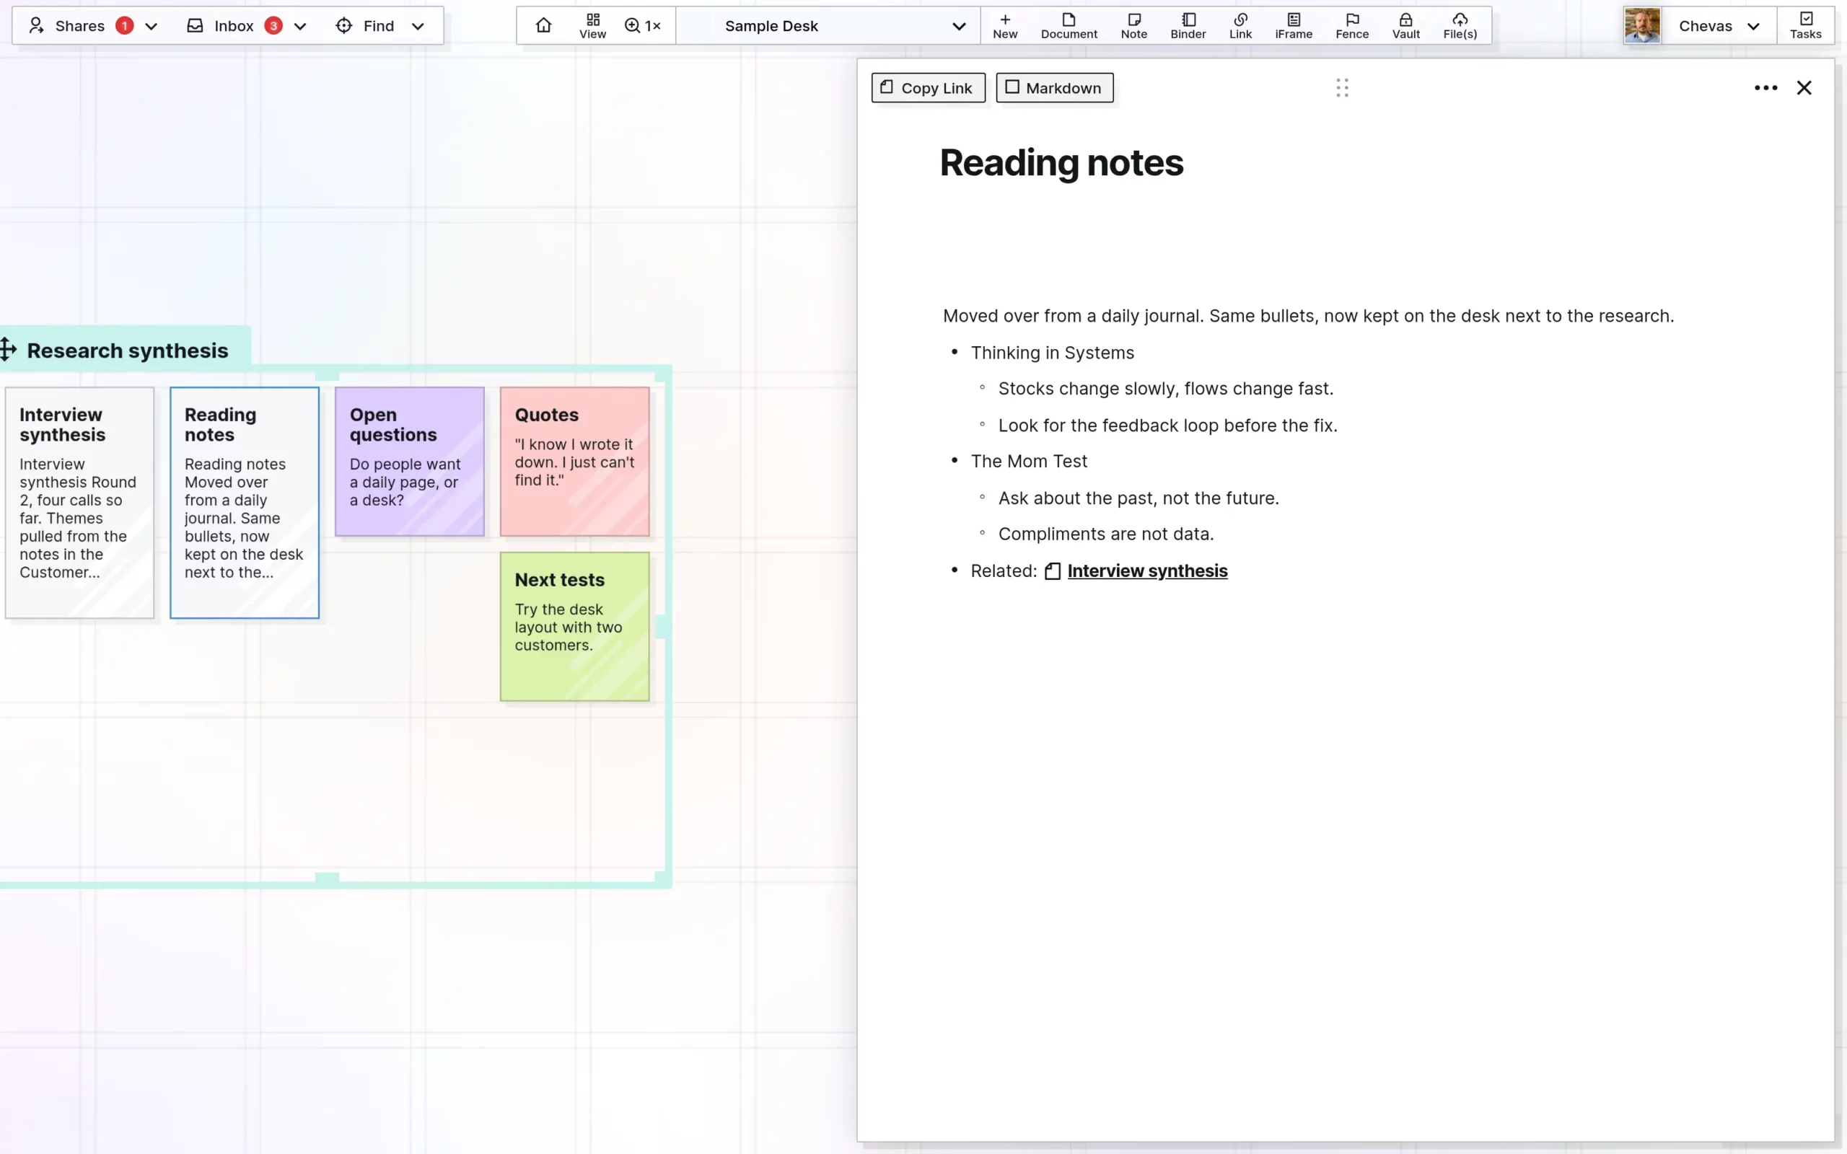The width and height of the screenshot is (1847, 1154).
Task: Click the Copy Link button
Action: 928,88
